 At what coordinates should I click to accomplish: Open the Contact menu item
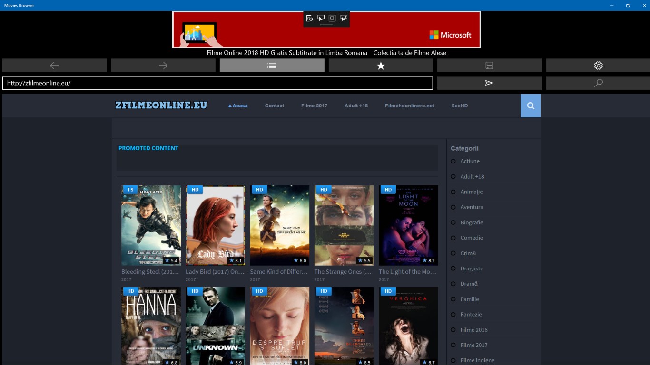coord(275,106)
